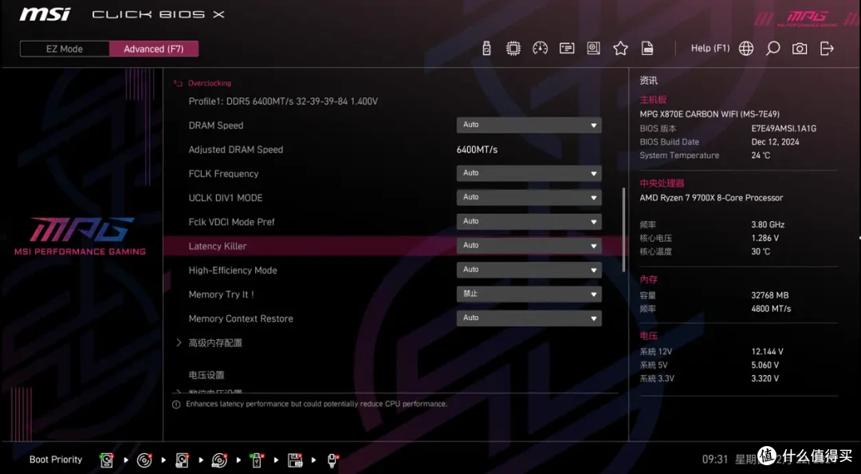Click the Overclocking breadcrumb label
Viewport: 861px width, 474px height.
pos(210,83)
